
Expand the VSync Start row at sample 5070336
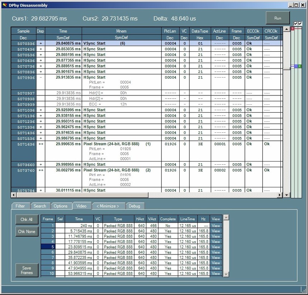41,43
